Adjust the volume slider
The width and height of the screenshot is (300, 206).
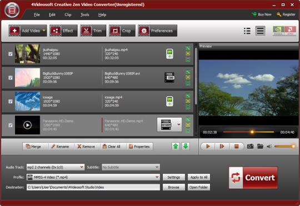[285, 147]
